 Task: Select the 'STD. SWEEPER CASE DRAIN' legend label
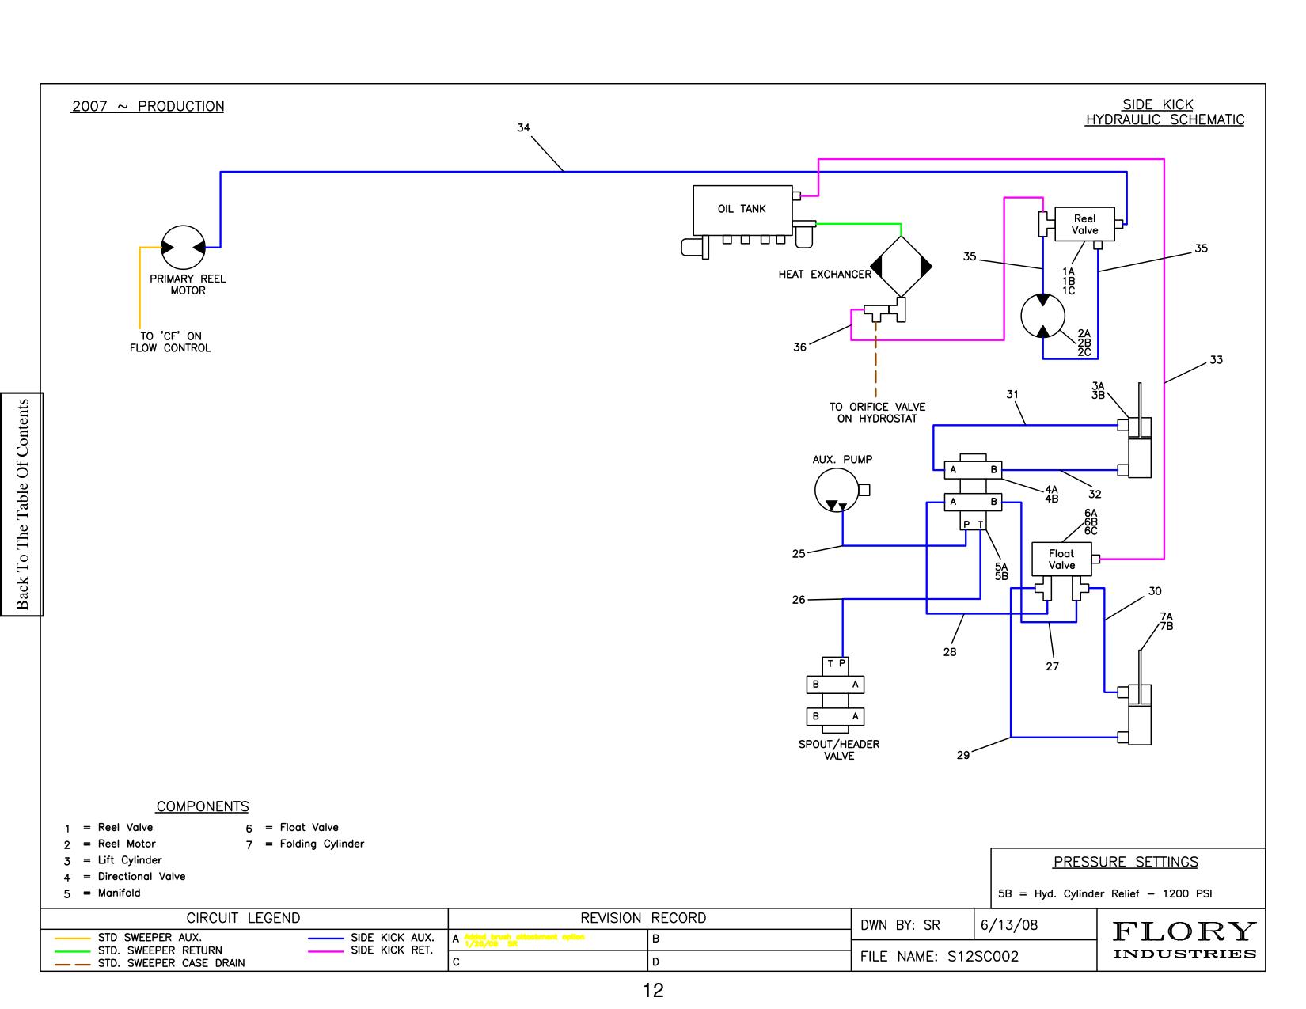[172, 963]
